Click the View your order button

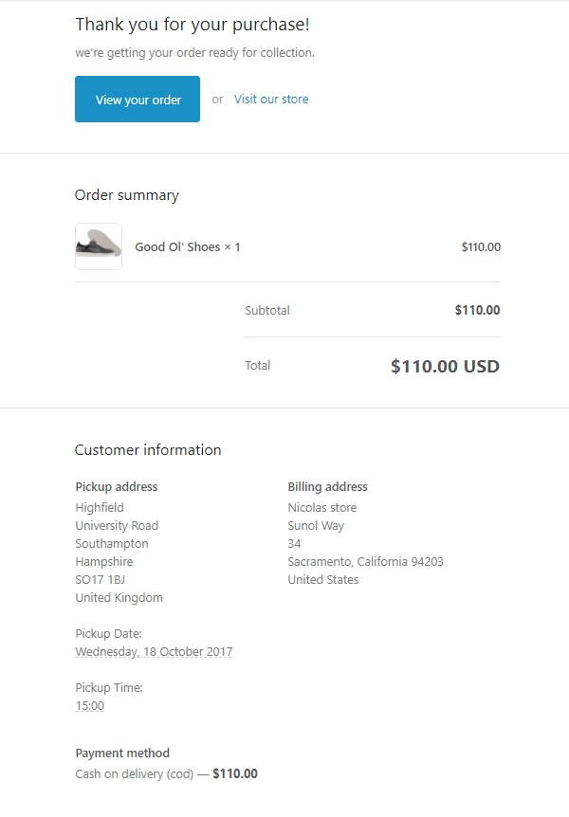[x=138, y=100]
